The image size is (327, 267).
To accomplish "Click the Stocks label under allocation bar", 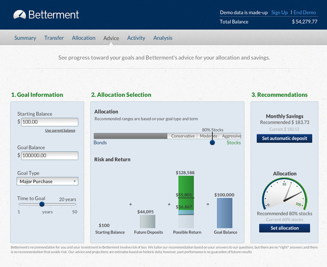I will pyautogui.click(x=234, y=143).
